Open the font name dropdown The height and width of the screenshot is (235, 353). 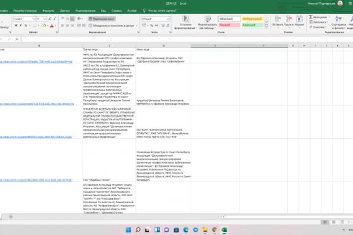(x=34, y=19)
